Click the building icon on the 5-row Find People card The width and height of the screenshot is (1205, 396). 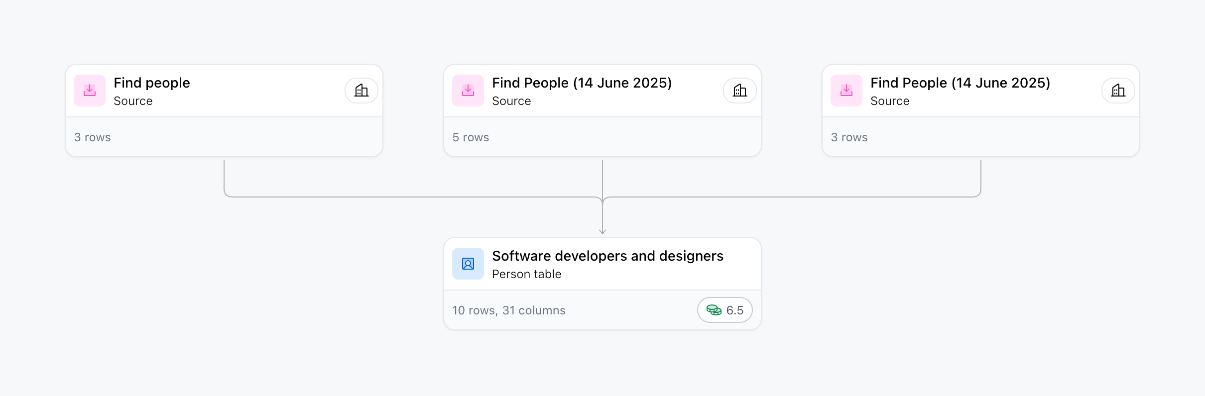740,91
